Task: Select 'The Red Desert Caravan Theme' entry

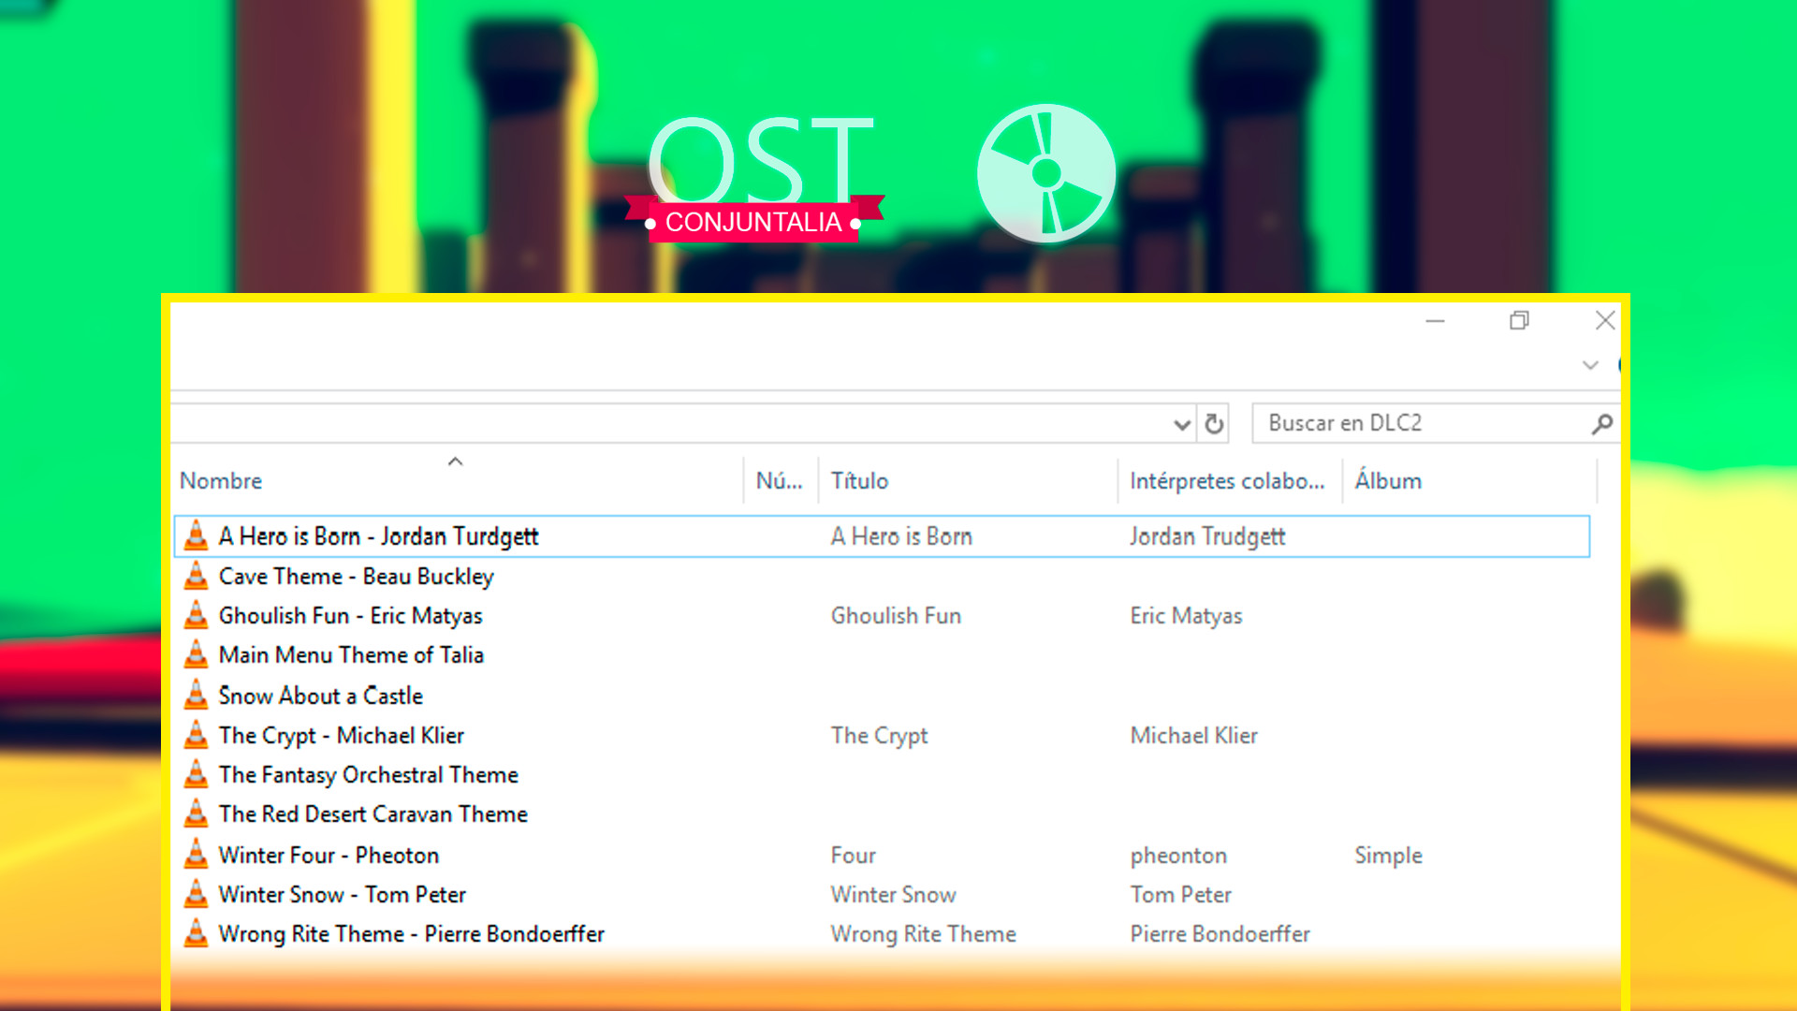Action: (373, 813)
